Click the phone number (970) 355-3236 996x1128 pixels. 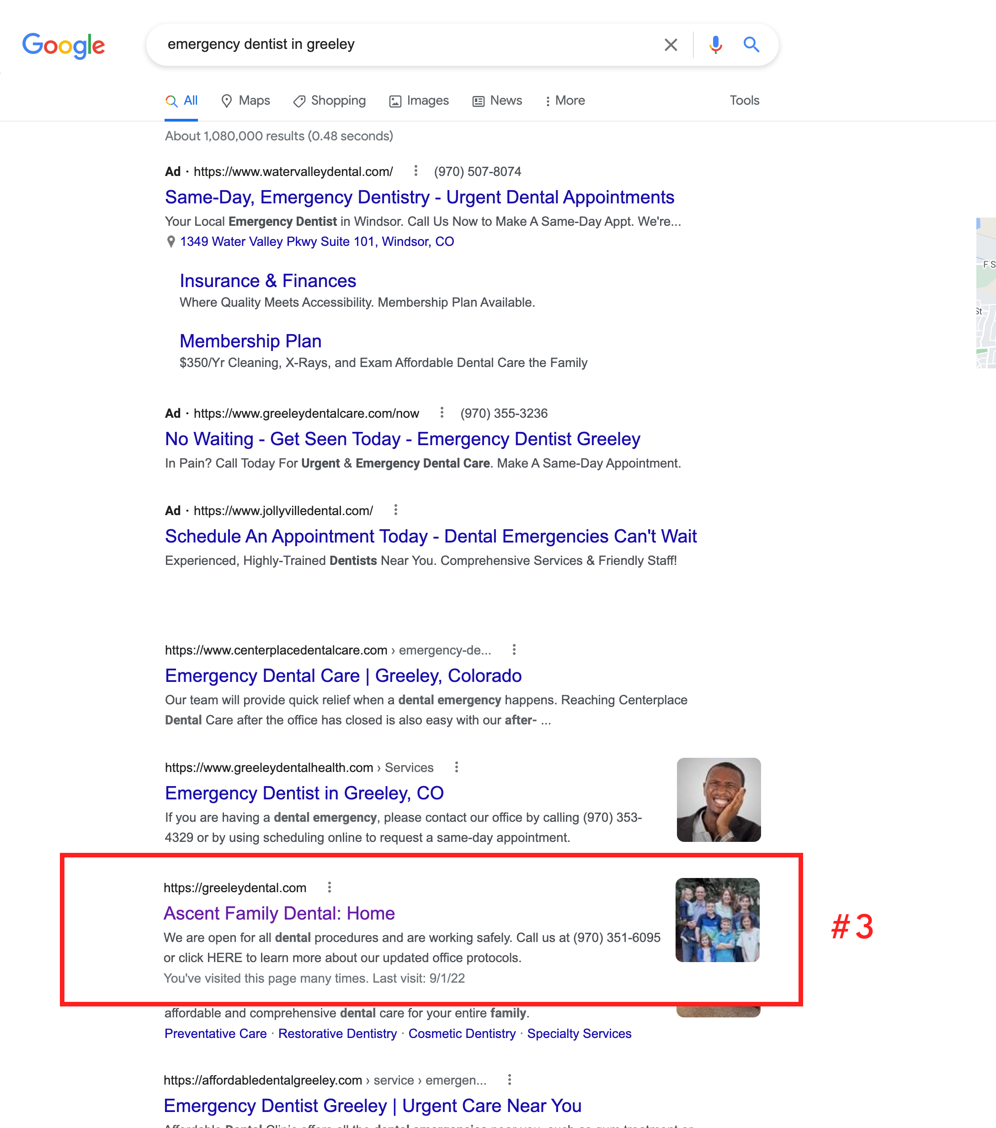click(504, 413)
